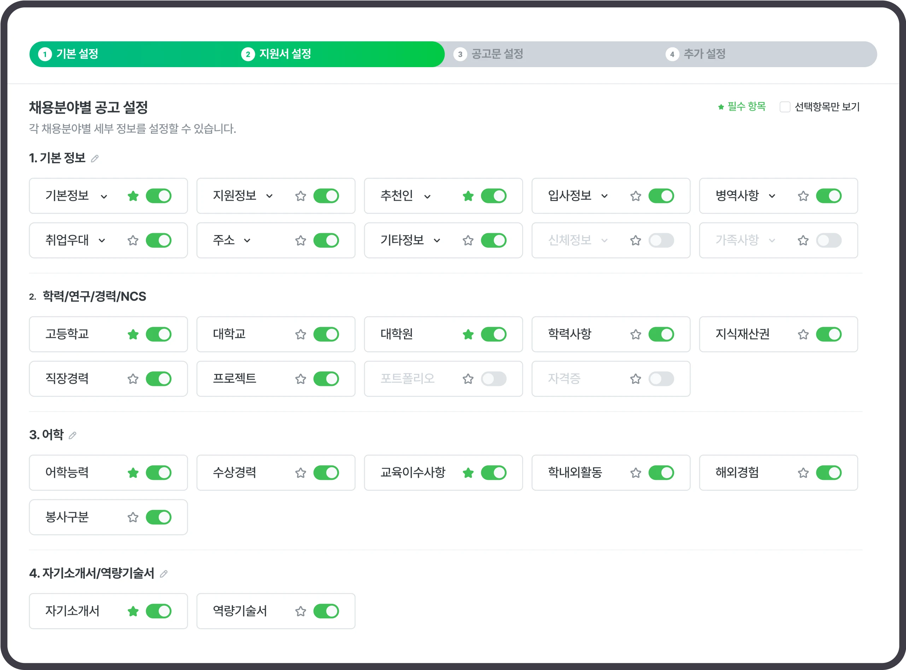This screenshot has height=670, width=906.
Task: Click the star icon for 포트폴리오
Action: pyautogui.click(x=468, y=379)
